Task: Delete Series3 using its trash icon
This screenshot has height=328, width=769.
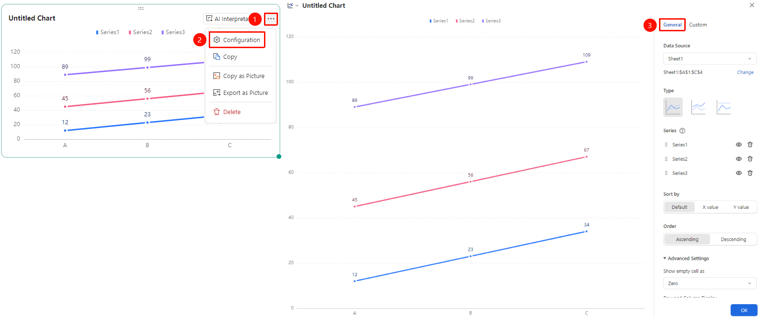Action: 750,173
